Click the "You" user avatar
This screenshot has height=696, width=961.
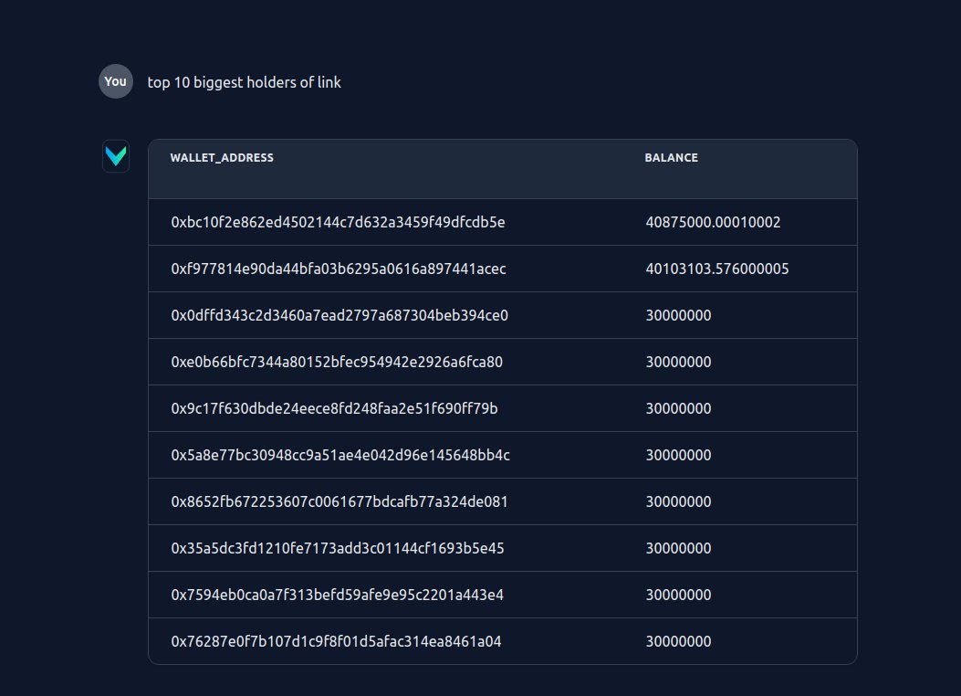116,81
